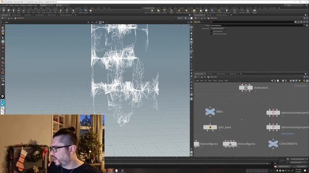This screenshot has height=173, width=309.
Task: Open the Group Type dropdown
Action: pos(218,29)
